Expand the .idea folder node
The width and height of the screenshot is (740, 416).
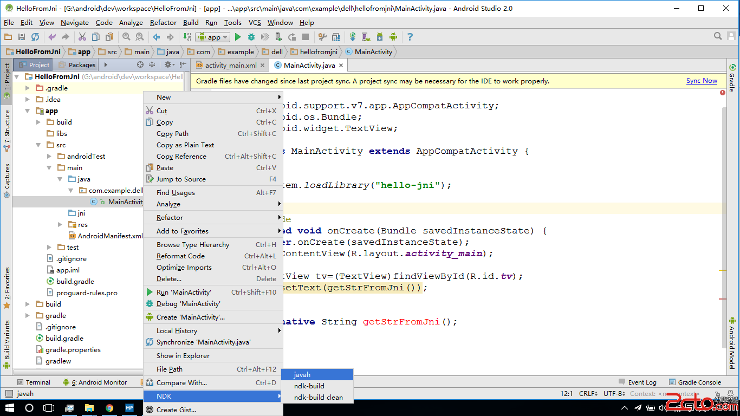coord(28,99)
